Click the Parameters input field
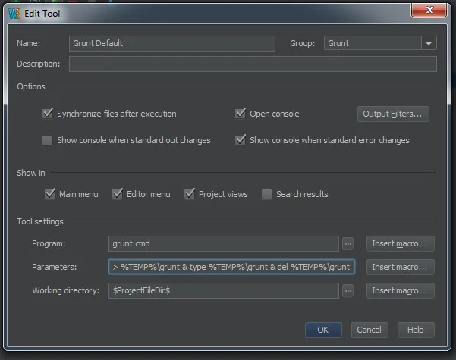The height and width of the screenshot is (360, 456). coord(231,267)
